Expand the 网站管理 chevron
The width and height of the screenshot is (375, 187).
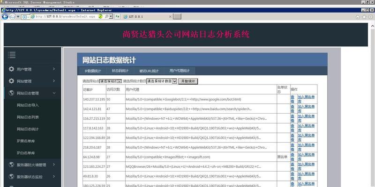click(x=54, y=81)
